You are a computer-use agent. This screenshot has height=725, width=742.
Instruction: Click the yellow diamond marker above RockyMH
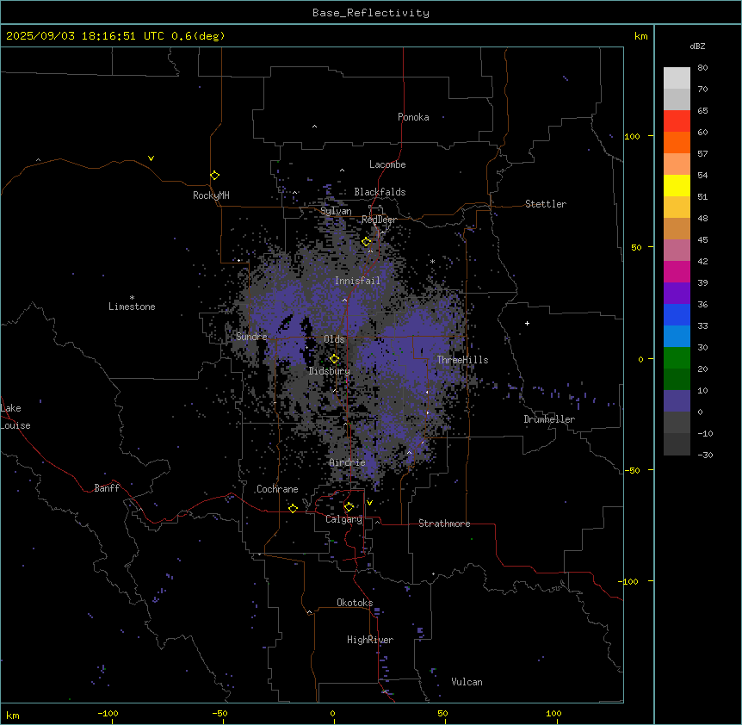coord(214,176)
